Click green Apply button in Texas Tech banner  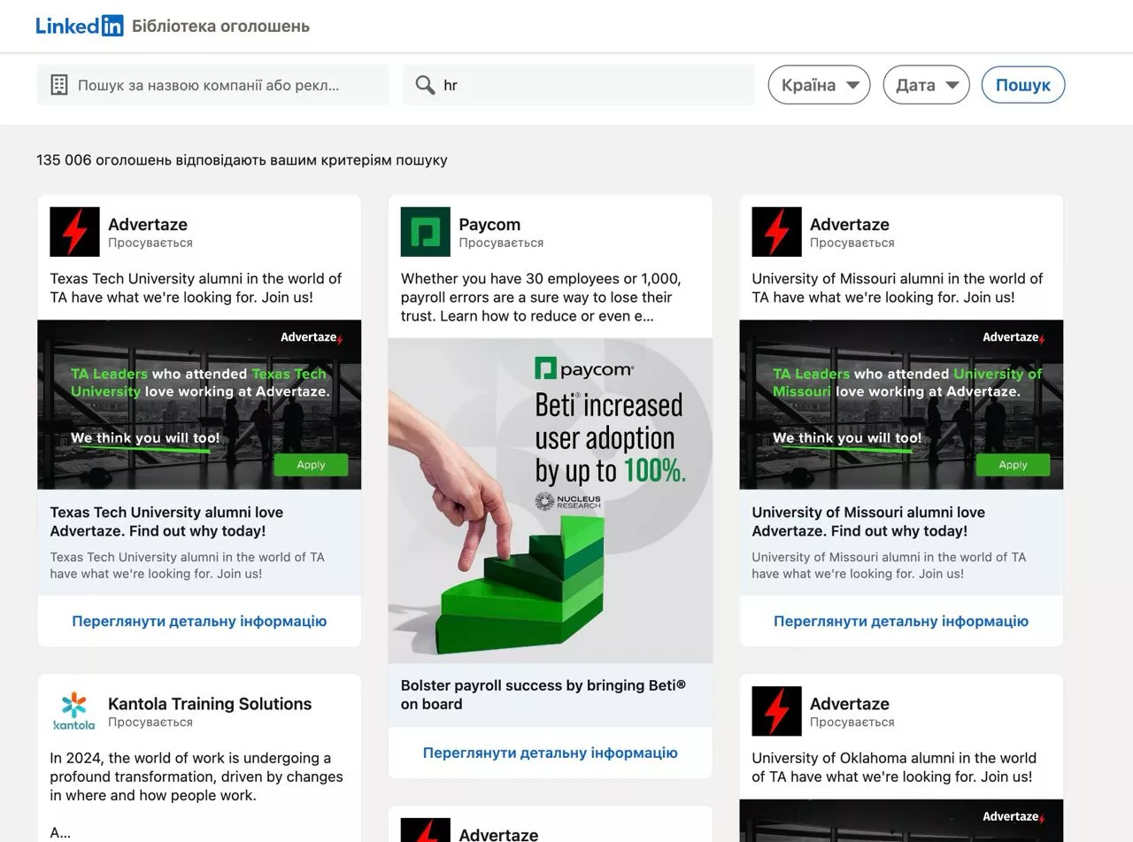coord(311,465)
